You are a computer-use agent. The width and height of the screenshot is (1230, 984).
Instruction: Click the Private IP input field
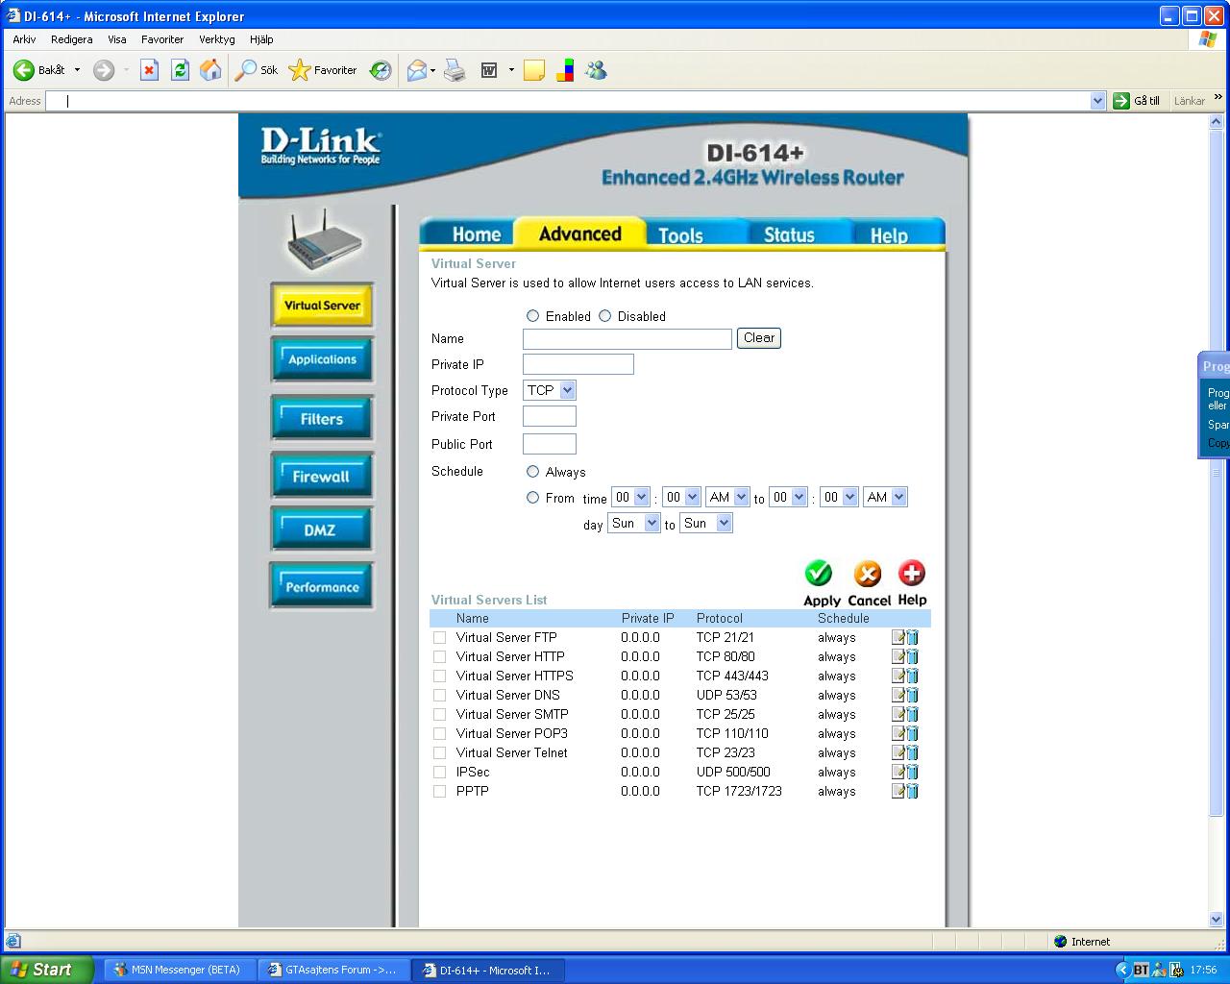click(578, 364)
